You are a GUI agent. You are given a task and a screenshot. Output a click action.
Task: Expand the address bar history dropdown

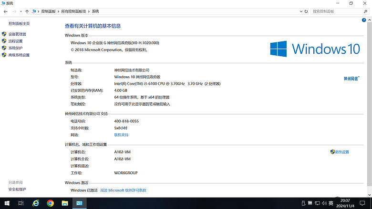click(301, 11)
